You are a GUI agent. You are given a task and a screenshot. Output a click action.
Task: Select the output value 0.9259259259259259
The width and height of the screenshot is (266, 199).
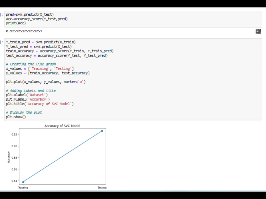click(x=24, y=31)
